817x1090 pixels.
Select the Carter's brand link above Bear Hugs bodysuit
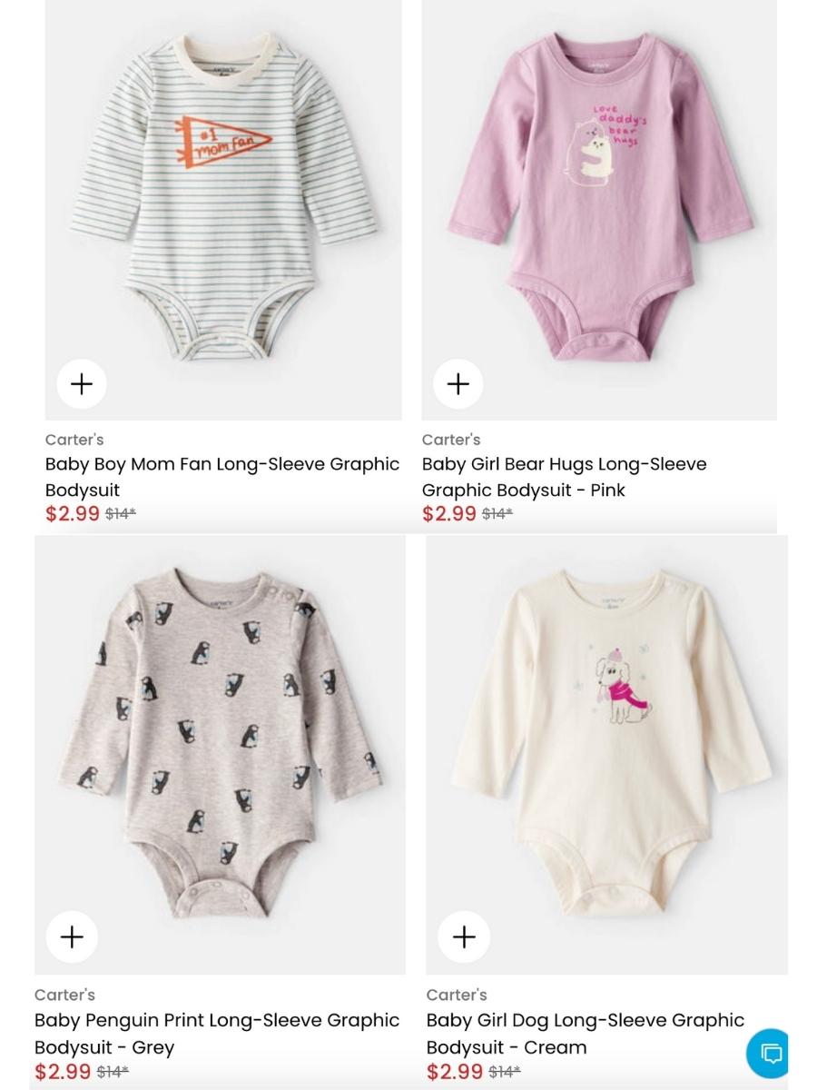451,440
